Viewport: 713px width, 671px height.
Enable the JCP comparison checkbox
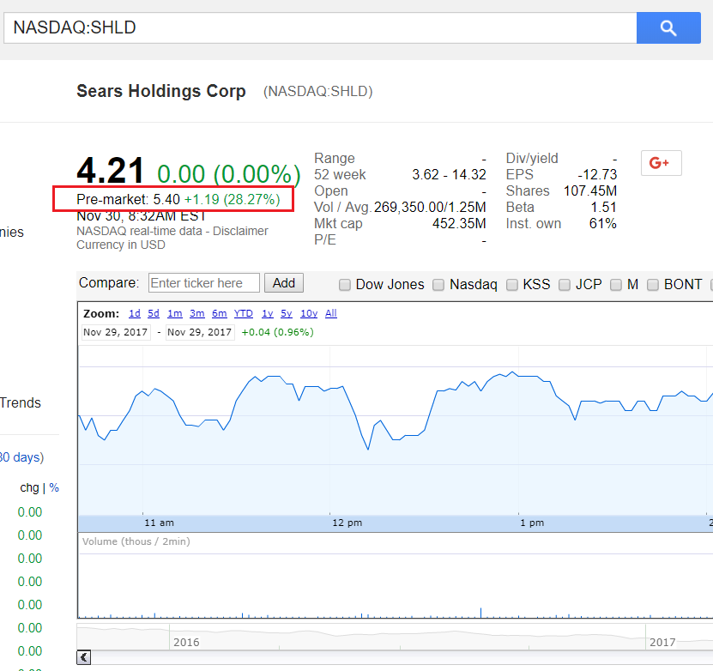click(x=565, y=285)
